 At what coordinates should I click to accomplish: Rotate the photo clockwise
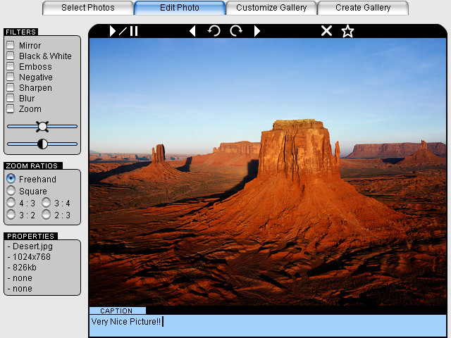tap(236, 31)
